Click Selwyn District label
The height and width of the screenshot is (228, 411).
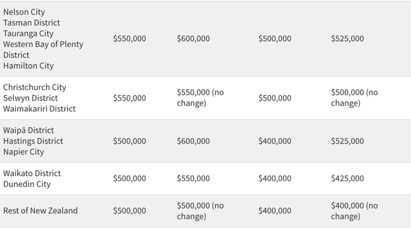pos(30,98)
